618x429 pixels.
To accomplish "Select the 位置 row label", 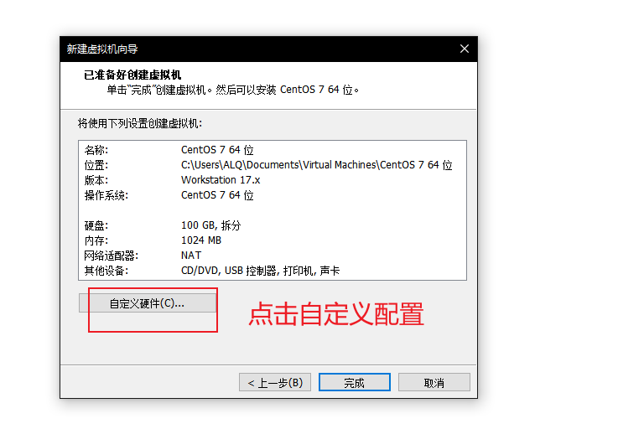I will coord(96,165).
